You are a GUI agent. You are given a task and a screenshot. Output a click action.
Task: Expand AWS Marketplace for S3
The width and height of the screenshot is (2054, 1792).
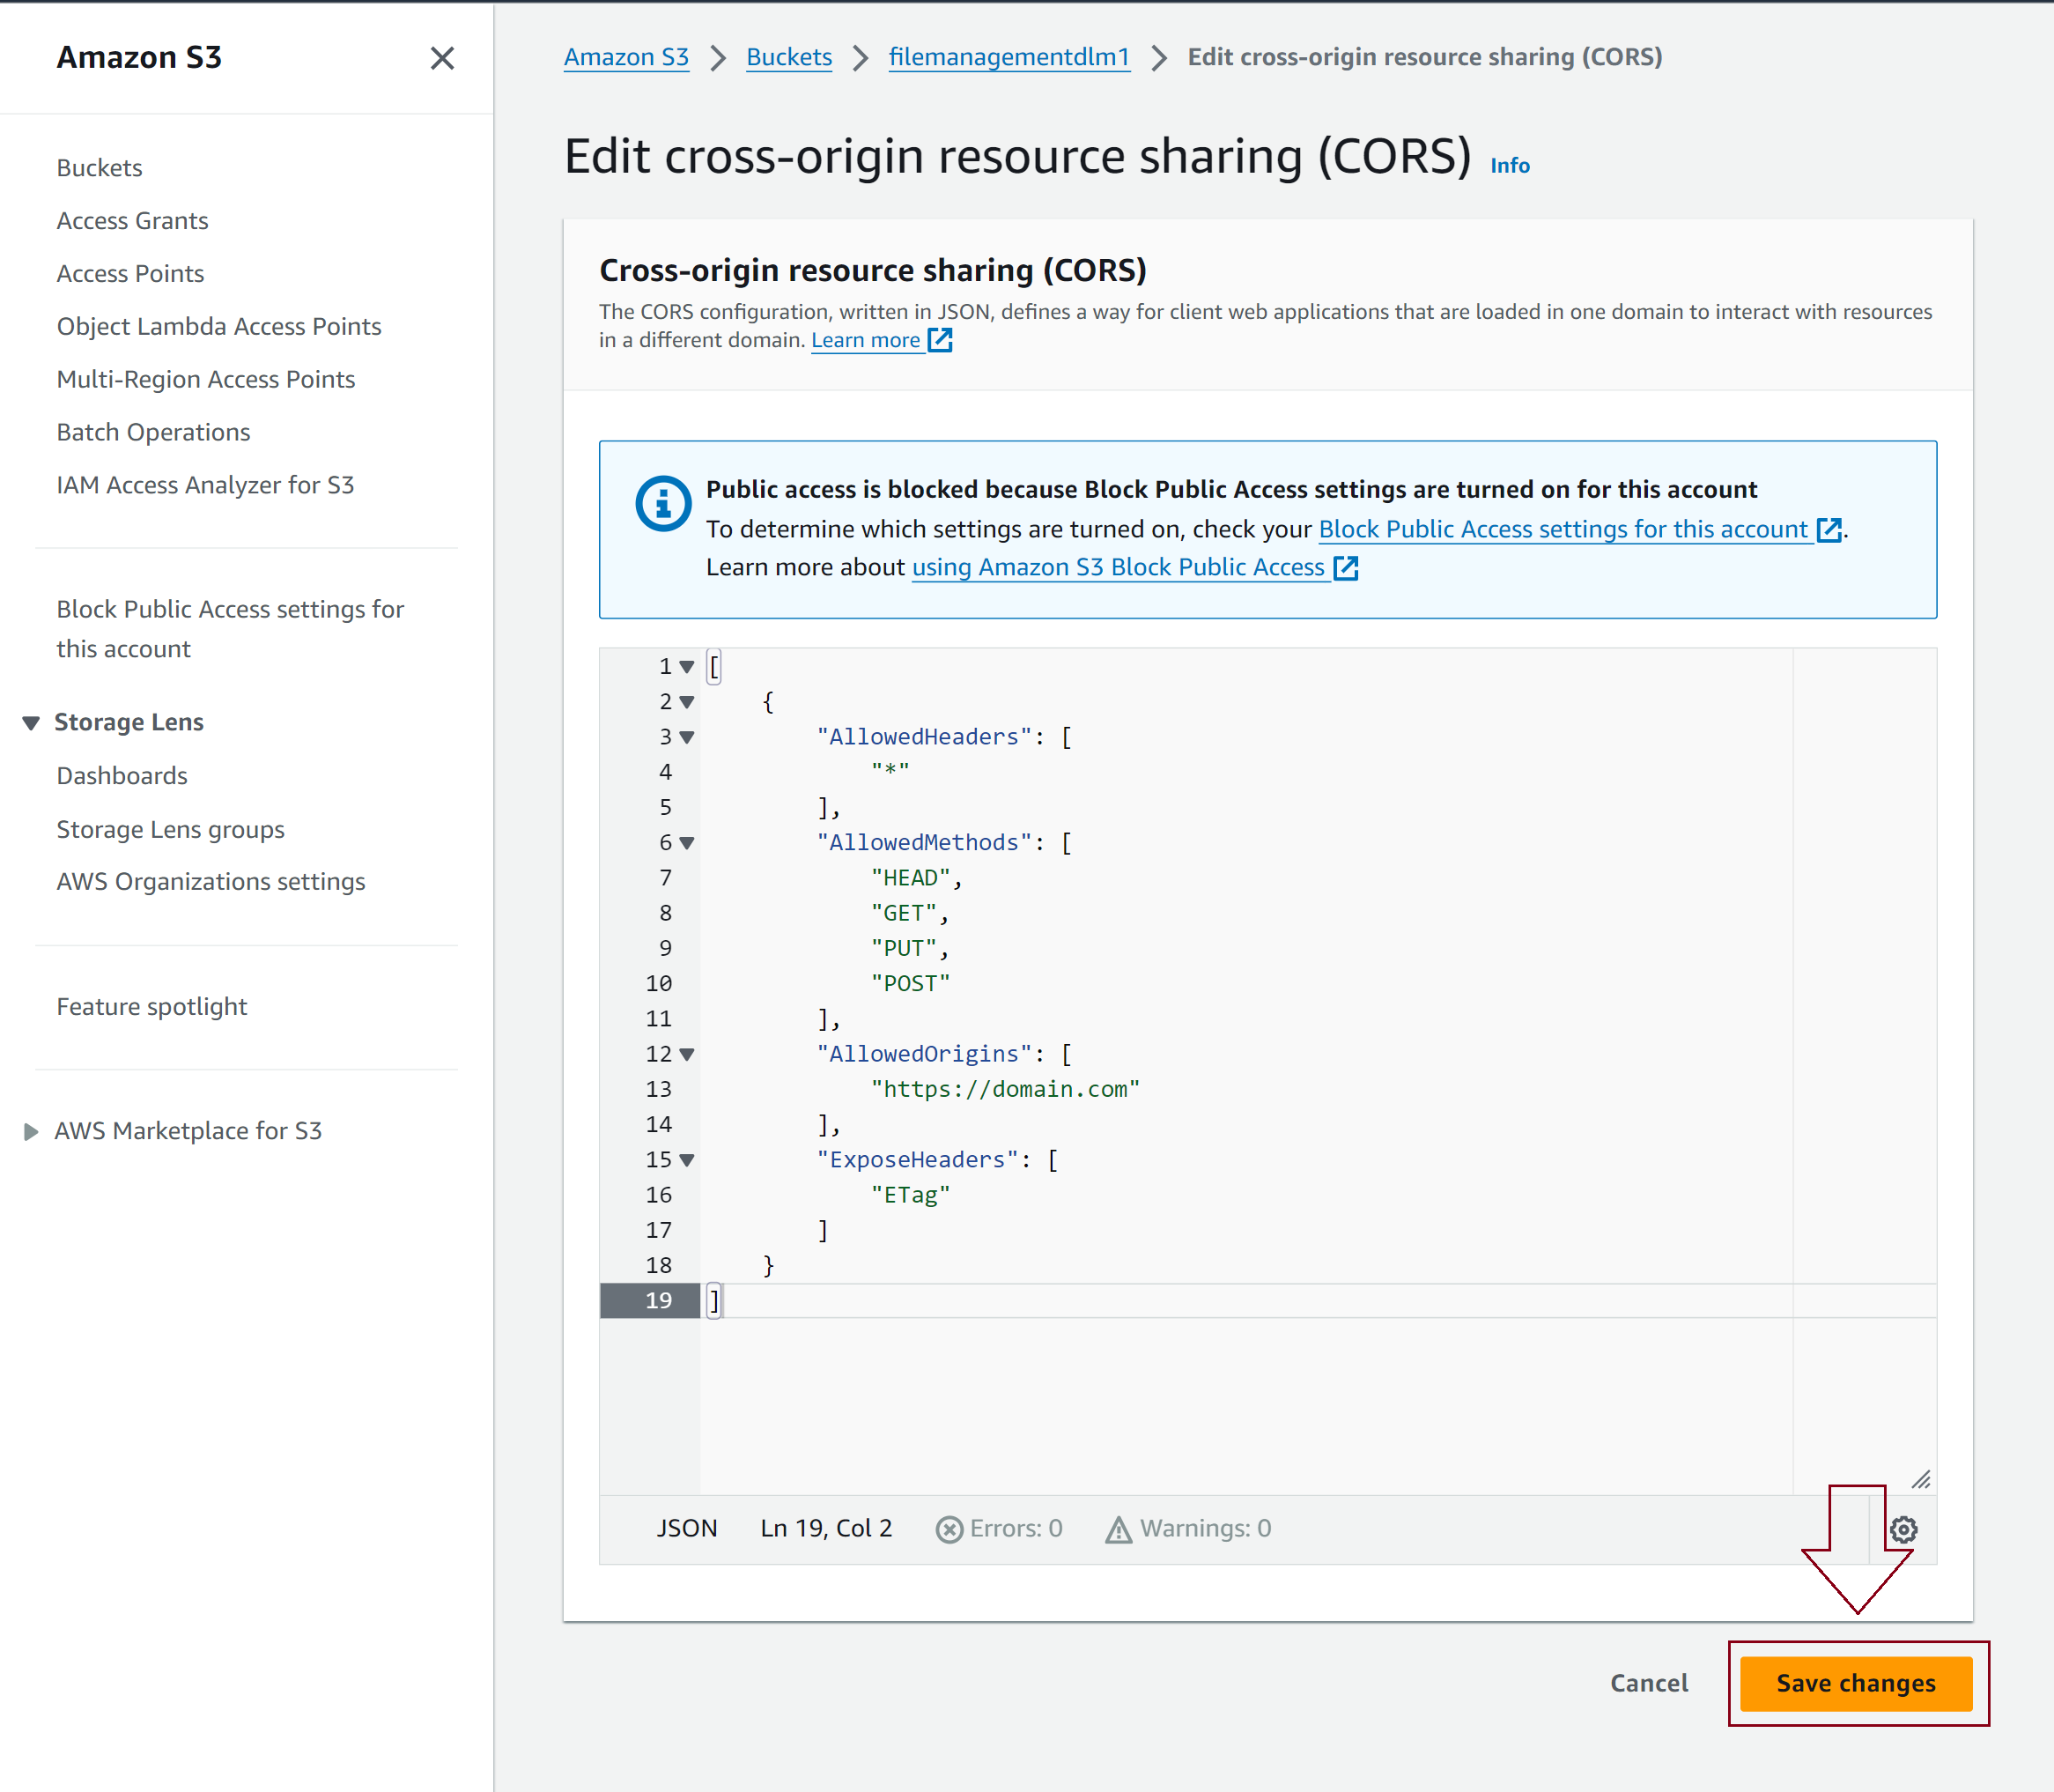click(x=31, y=1131)
